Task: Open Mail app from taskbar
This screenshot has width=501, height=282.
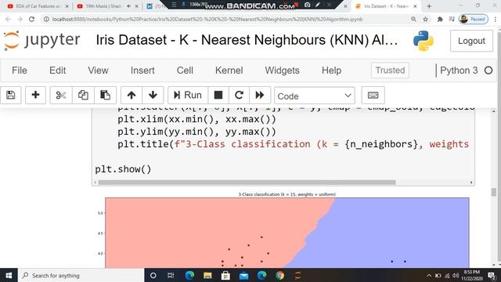Action: click(243, 275)
